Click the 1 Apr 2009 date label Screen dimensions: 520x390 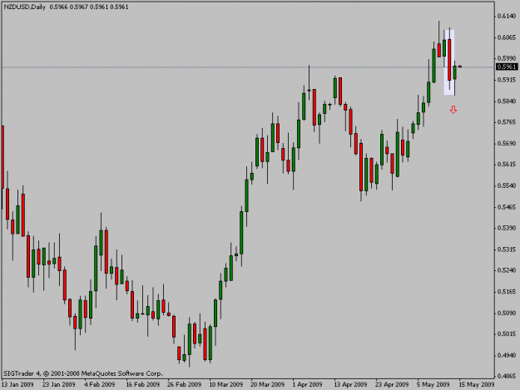(307, 385)
